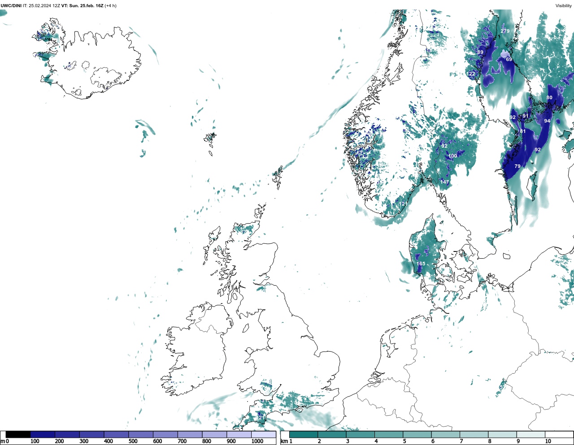Image resolution: width=574 pixels, height=445 pixels.
Task: Click the 'Visibility' label at top right
Action: pos(564,6)
